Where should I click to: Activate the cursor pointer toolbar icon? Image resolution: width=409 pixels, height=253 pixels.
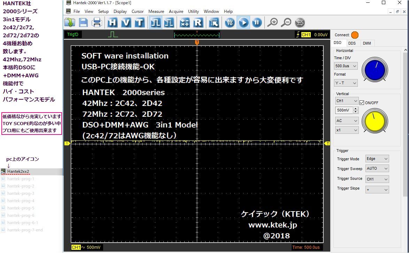214,22
